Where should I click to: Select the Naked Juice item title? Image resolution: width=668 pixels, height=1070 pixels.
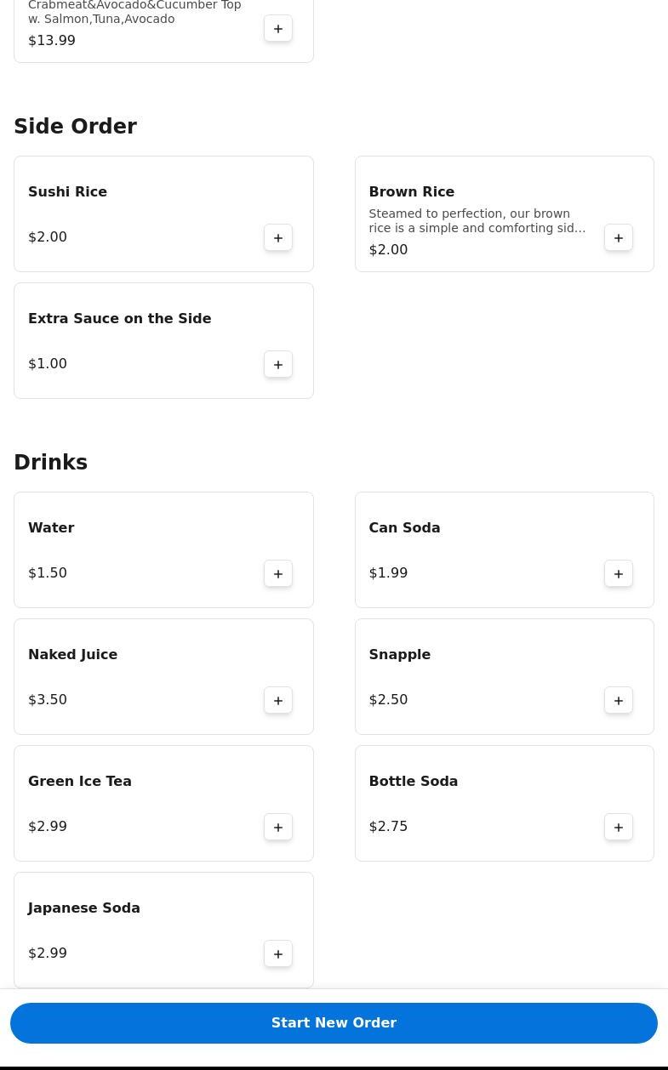click(x=72, y=654)
